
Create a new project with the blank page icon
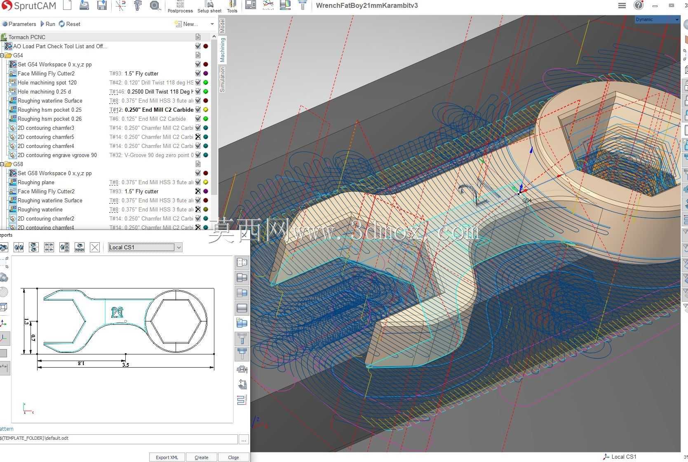coord(67,5)
